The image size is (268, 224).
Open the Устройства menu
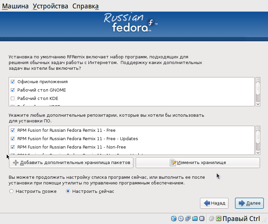click(x=51, y=6)
